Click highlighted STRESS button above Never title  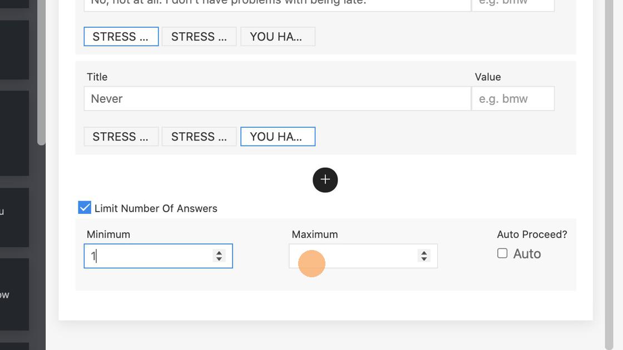[x=121, y=37]
